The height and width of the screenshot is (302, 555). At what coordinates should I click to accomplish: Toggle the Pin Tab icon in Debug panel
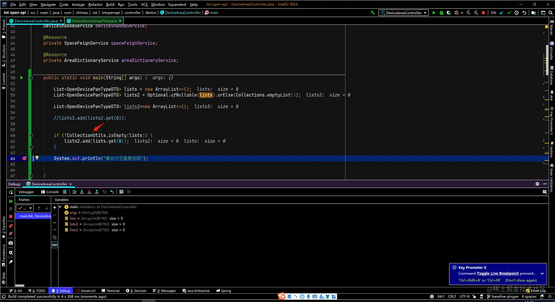click(11, 262)
